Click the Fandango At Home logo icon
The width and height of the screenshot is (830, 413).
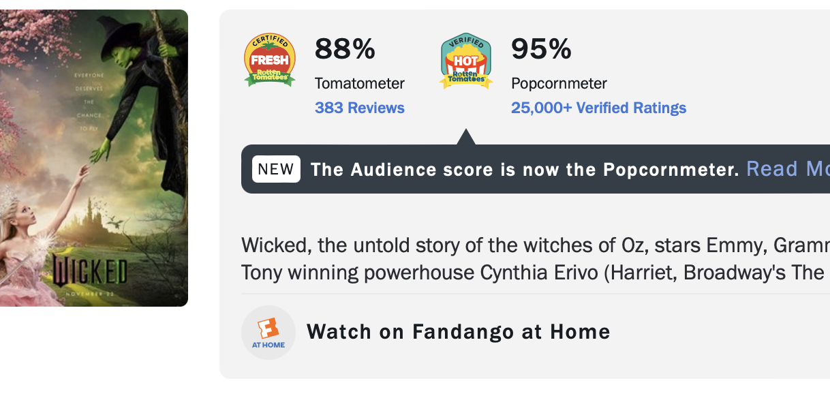[x=268, y=333]
